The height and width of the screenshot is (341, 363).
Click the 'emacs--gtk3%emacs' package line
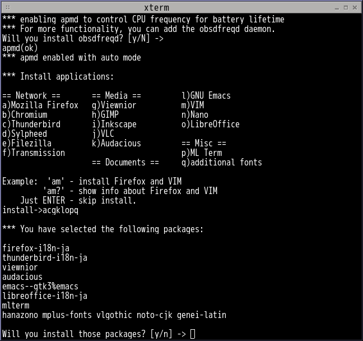pos(40,287)
